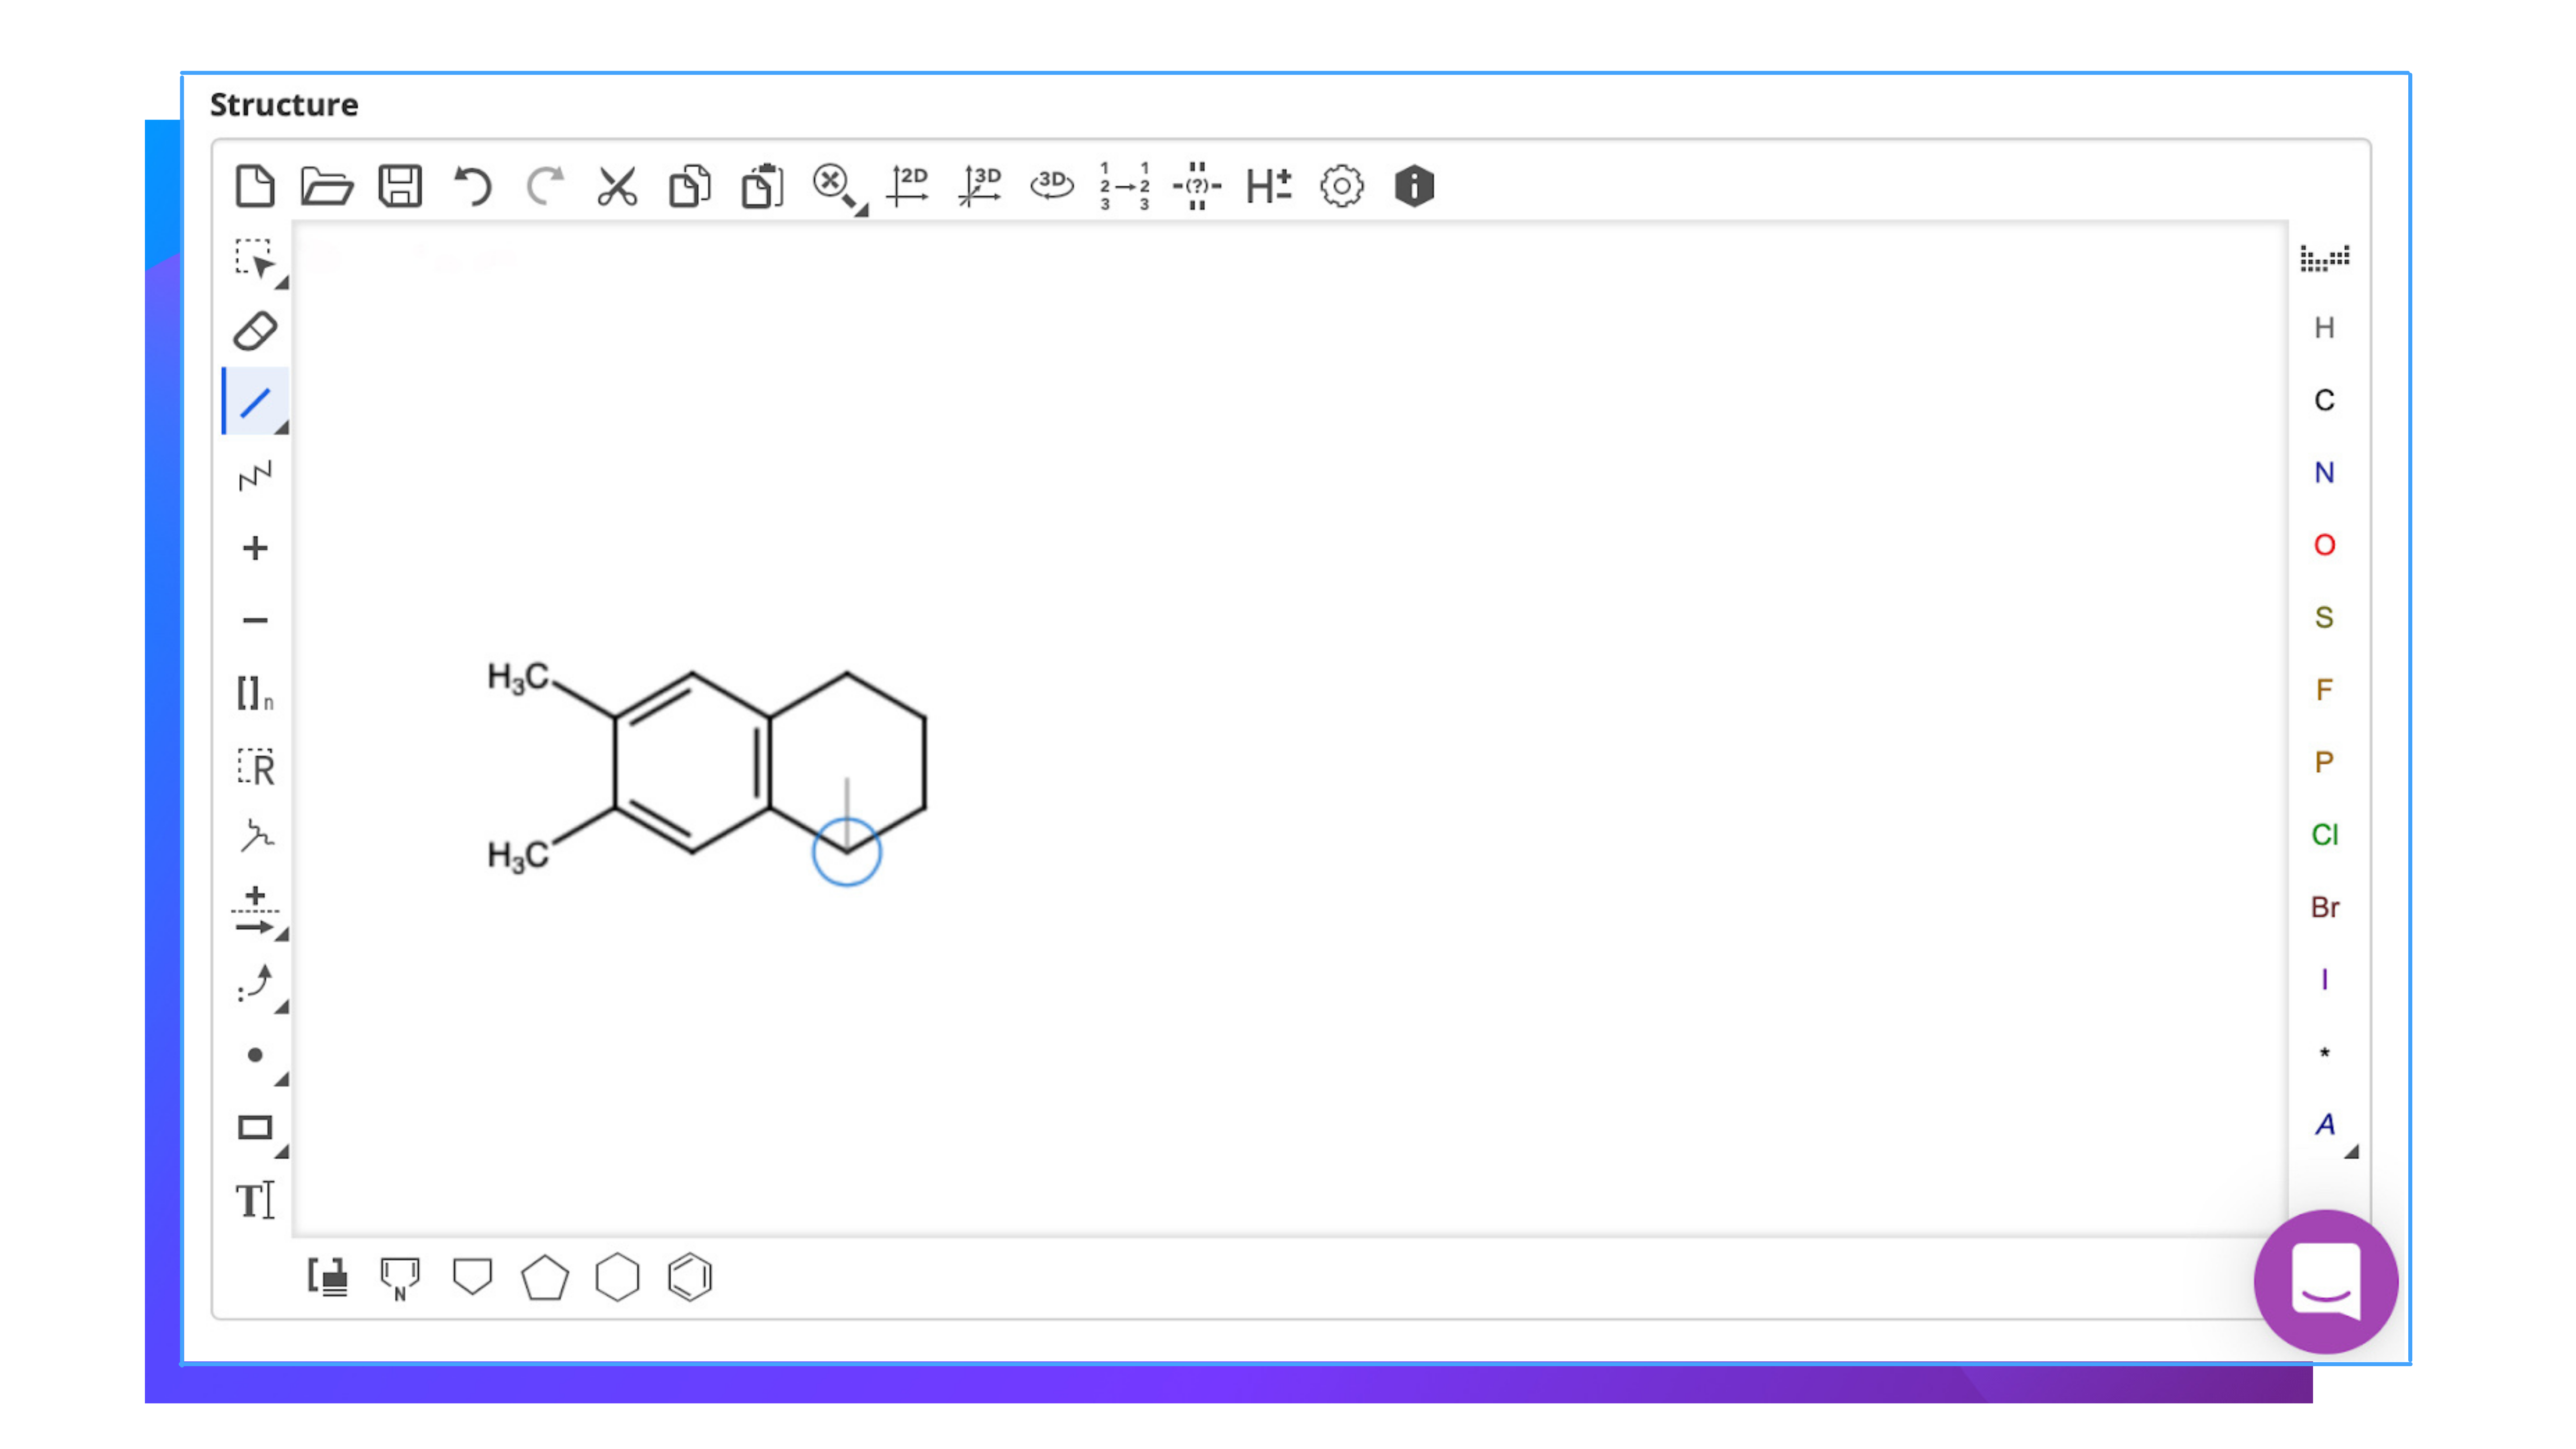The image size is (2576, 1449).
Task: Open the periodic table icon
Action: [2325, 258]
